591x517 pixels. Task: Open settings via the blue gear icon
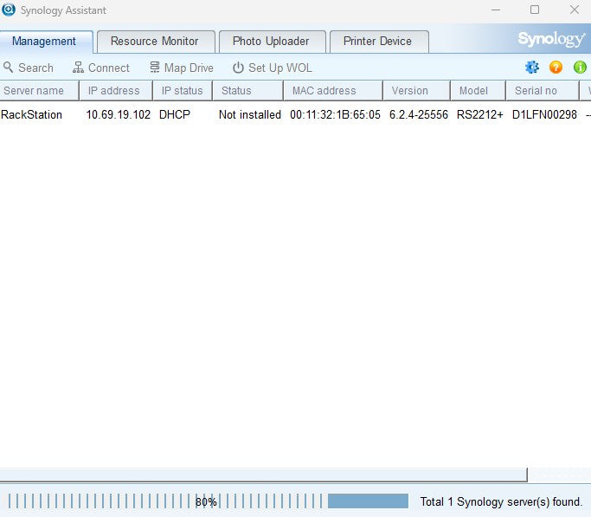[532, 68]
